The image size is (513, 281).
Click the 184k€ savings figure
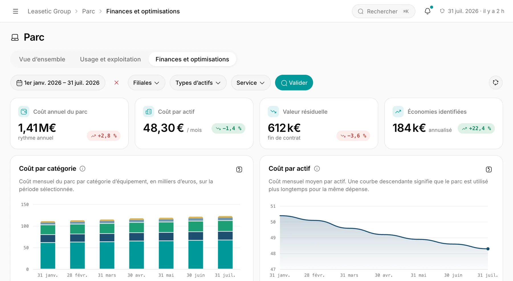(x=409, y=128)
